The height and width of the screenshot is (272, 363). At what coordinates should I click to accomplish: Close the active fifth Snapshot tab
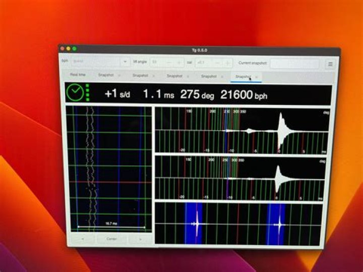[x=257, y=77]
